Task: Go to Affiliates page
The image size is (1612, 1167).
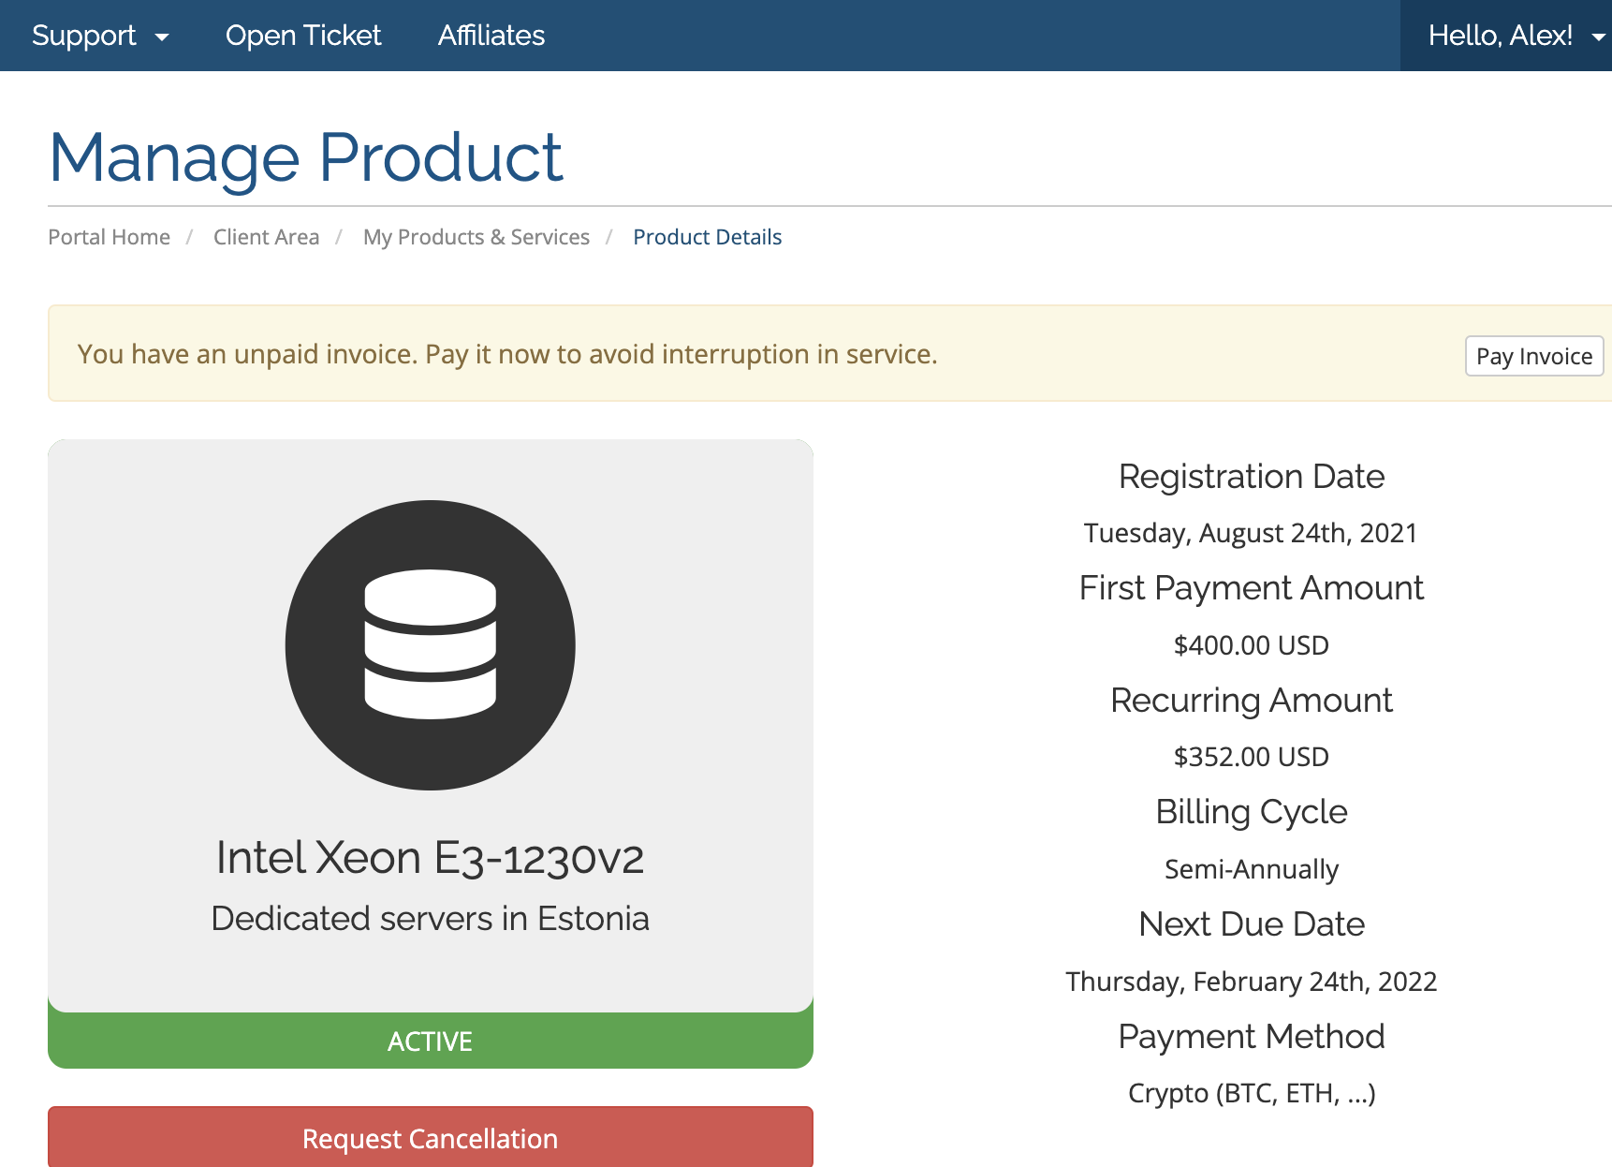Action: point(491,36)
